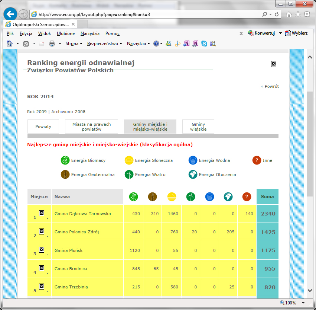Open the Rok 2009 link
Image resolution: width=316 pixels, height=310 pixels.
pos(37,112)
